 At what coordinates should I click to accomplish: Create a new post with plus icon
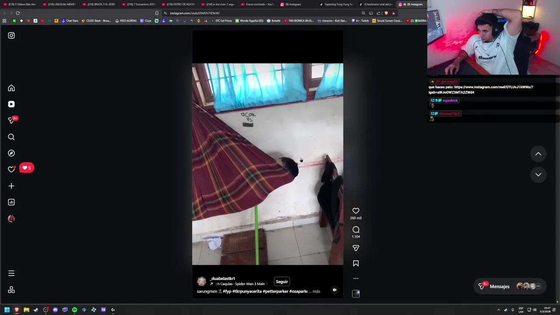(x=11, y=186)
